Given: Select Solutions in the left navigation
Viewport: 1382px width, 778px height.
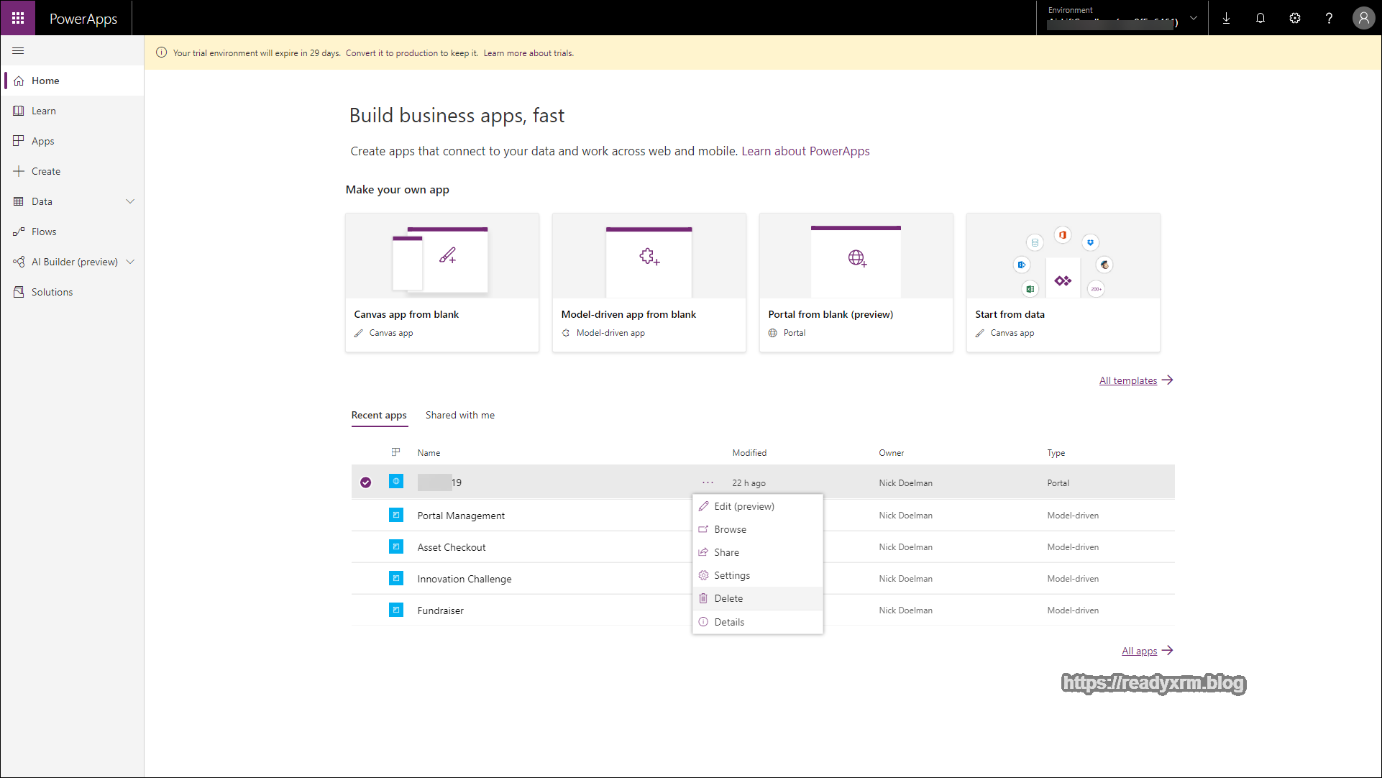Looking at the screenshot, I should click(x=51, y=291).
